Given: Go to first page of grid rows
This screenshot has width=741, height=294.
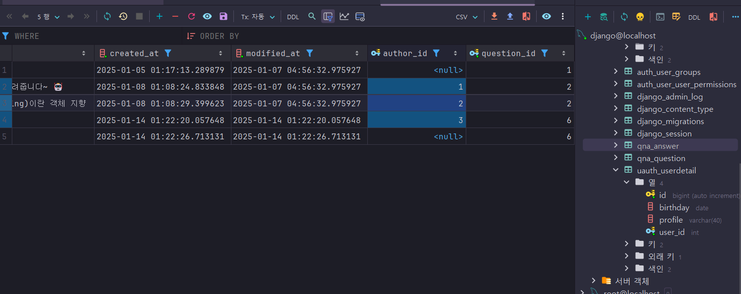Looking at the screenshot, I should coord(9,17).
